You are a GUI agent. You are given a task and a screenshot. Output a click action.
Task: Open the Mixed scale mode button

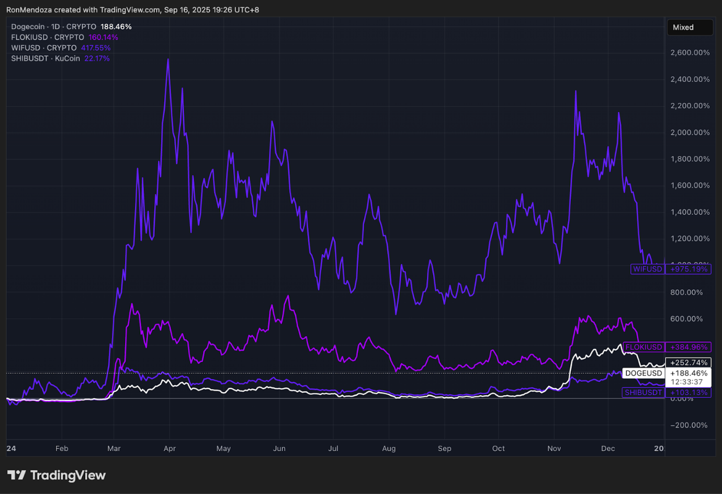coord(689,27)
